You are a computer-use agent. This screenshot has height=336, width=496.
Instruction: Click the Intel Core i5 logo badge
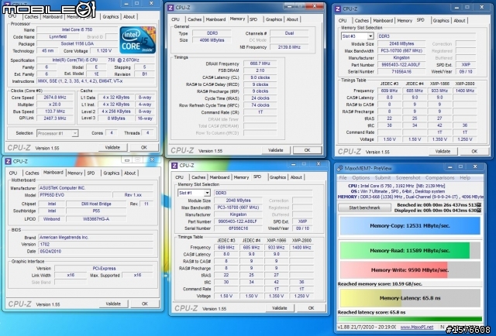(x=138, y=39)
